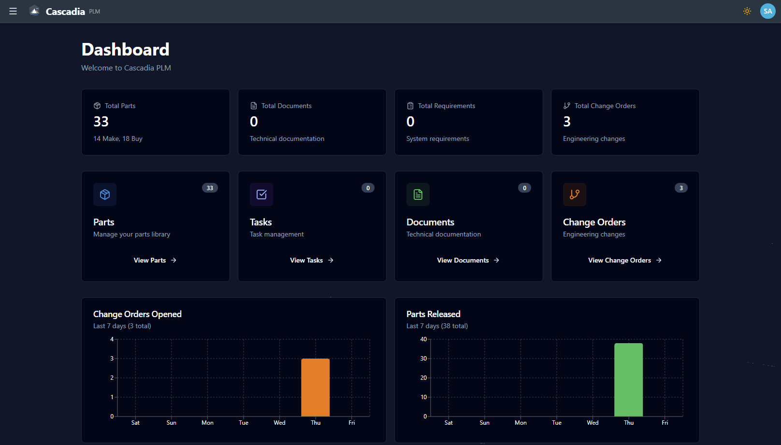
Task: Click the 33 badge on Parts card
Action: pos(210,188)
